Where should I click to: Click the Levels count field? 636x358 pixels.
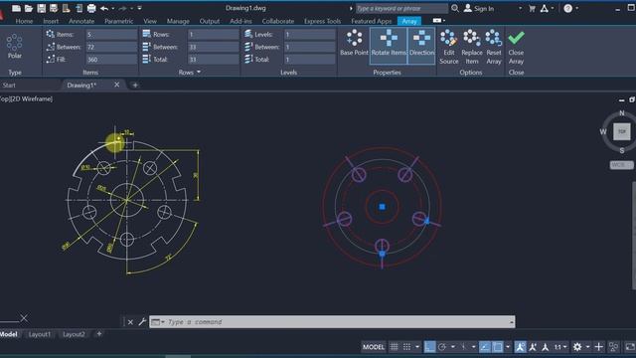click(309, 35)
